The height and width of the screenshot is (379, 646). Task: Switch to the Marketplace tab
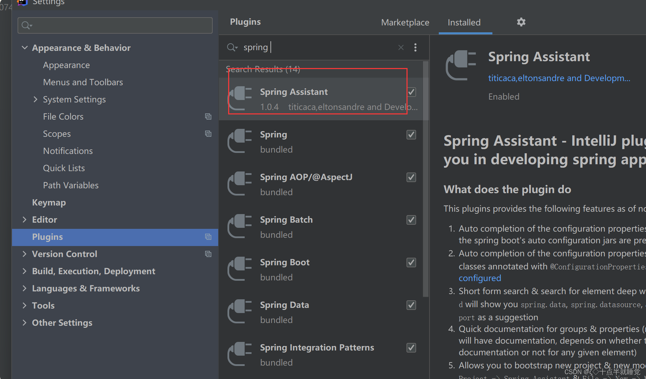(405, 23)
